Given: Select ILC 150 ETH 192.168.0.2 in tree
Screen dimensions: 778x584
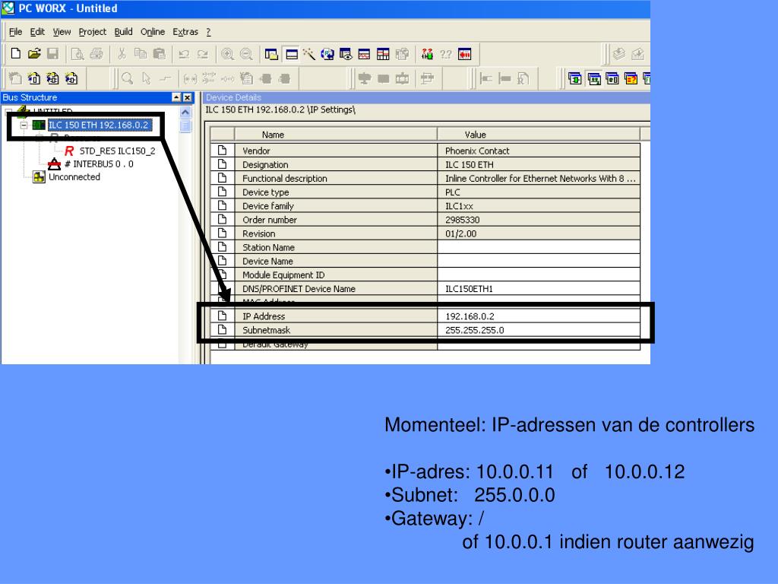Looking at the screenshot, I should 99,125.
